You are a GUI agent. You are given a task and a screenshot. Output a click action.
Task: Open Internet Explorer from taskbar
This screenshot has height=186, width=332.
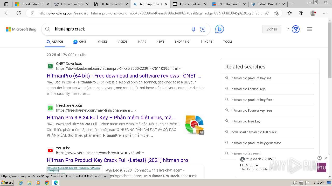(21, 183)
